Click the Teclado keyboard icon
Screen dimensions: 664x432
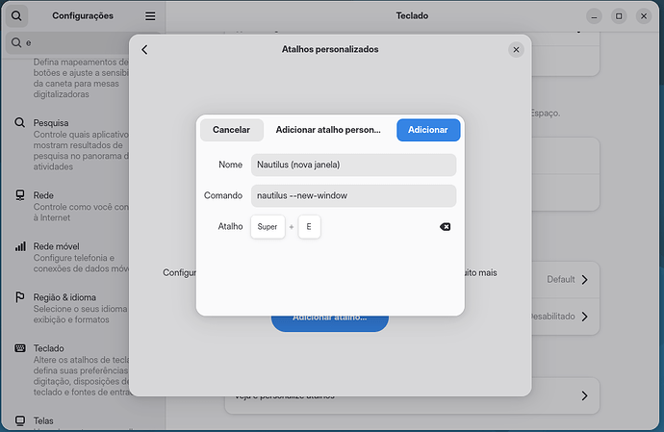(x=20, y=348)
